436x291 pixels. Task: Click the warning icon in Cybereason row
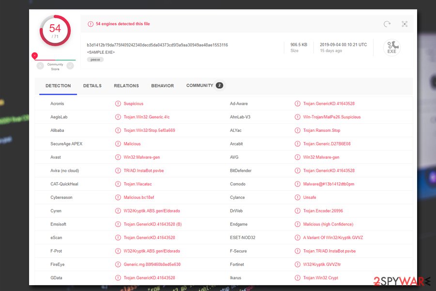[118, 197]
